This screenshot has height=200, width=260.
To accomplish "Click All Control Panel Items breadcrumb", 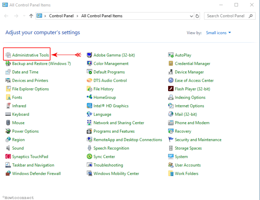I will pos(102,16).
